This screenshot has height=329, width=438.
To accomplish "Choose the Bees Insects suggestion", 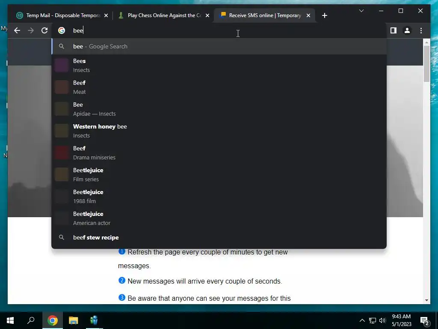I will 219,66.
